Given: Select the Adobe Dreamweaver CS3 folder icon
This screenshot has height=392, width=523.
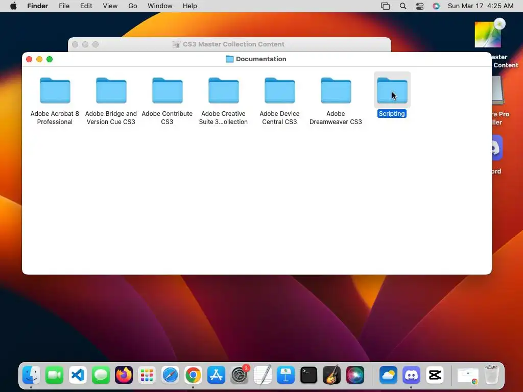Looking at the screenshot, I should [336, 90].
